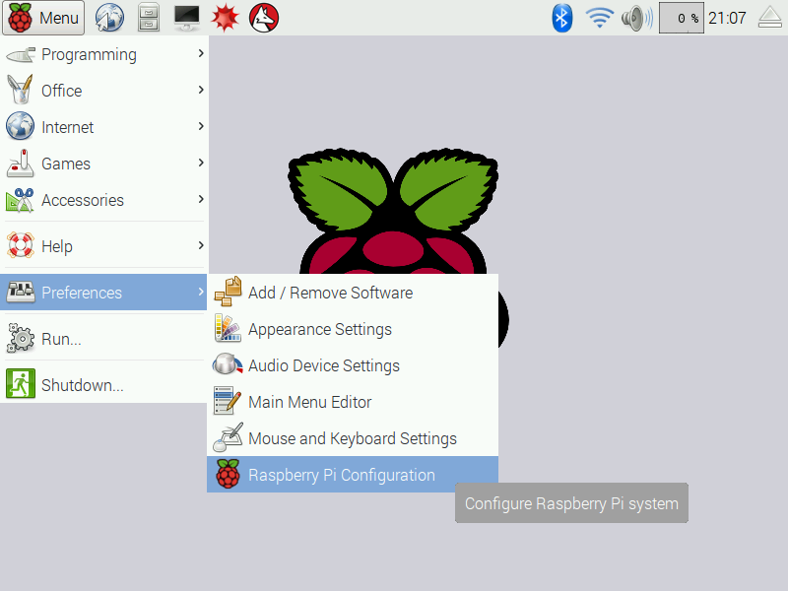This screenshot has height=591, width=788.
Task: Open Raspberry Pi Configuration
Action: [x=353, y=475]
